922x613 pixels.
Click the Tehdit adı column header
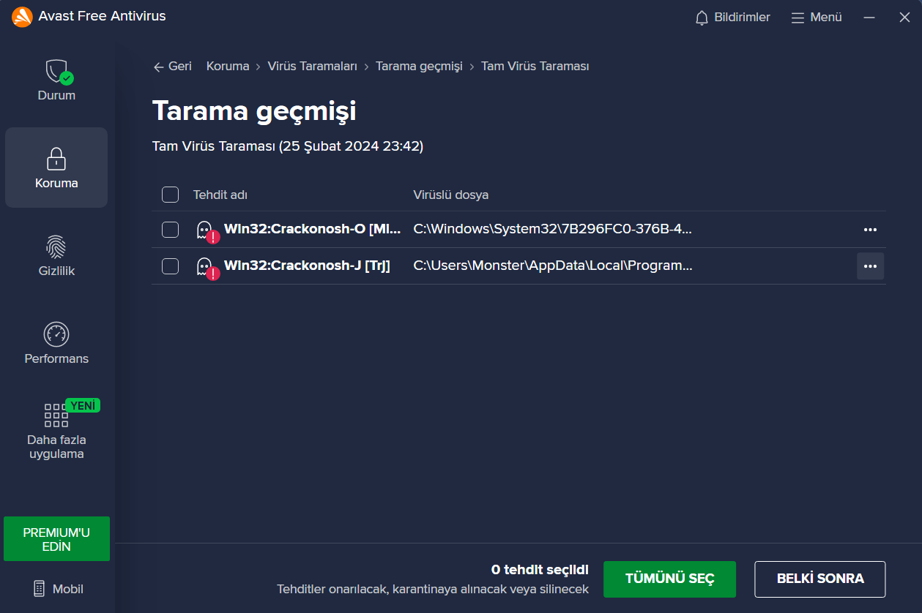pyautogui.click(x=220, y=195)
